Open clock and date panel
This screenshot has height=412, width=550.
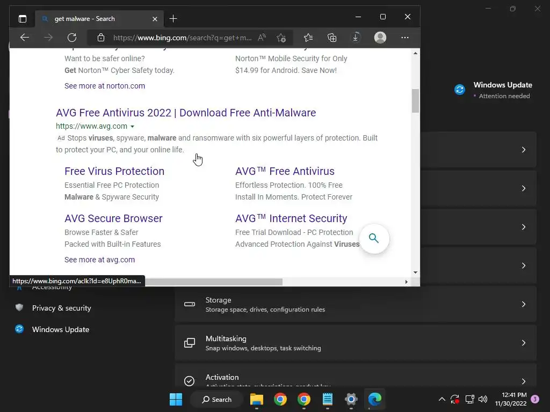(x=511, y=399)
